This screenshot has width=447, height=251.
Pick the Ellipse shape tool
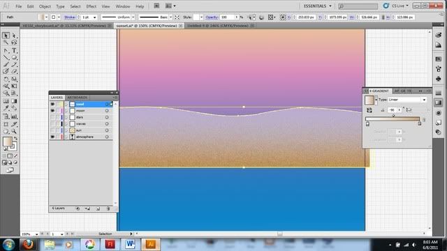14,57
